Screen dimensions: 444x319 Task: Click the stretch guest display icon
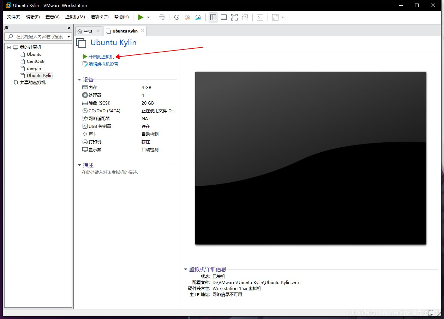pos(275,17)
